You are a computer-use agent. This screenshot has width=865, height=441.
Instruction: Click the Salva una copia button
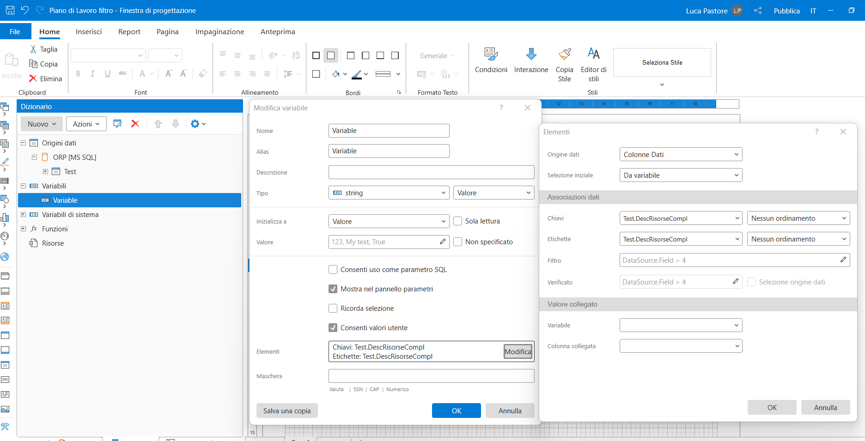tap(287, 411)
